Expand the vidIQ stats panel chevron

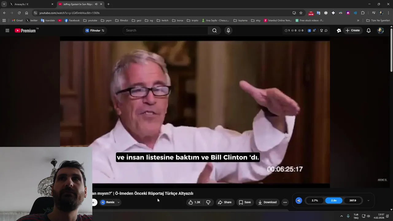click(x=368, y=200)
